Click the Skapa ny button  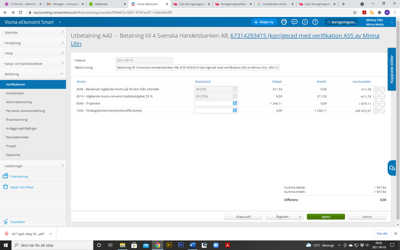tap(264, 22)
